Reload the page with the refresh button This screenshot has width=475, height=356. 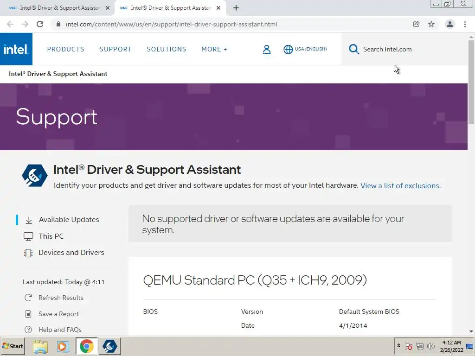(40, 24)
